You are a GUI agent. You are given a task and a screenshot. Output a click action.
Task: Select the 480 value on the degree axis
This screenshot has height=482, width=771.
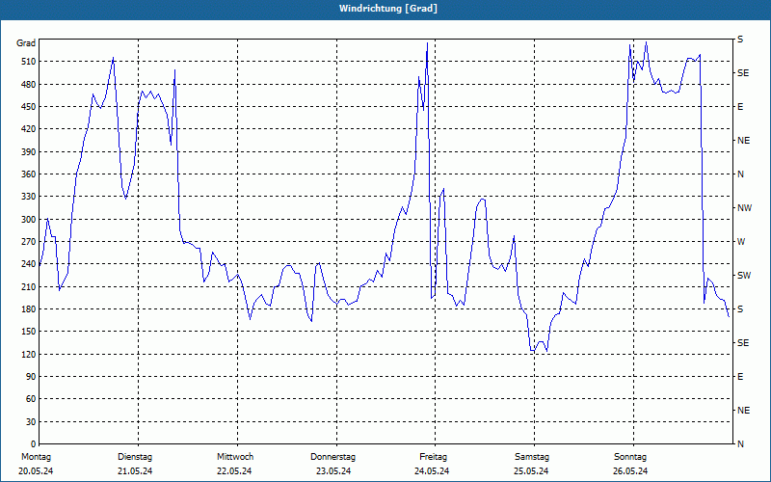click(29, 84)
